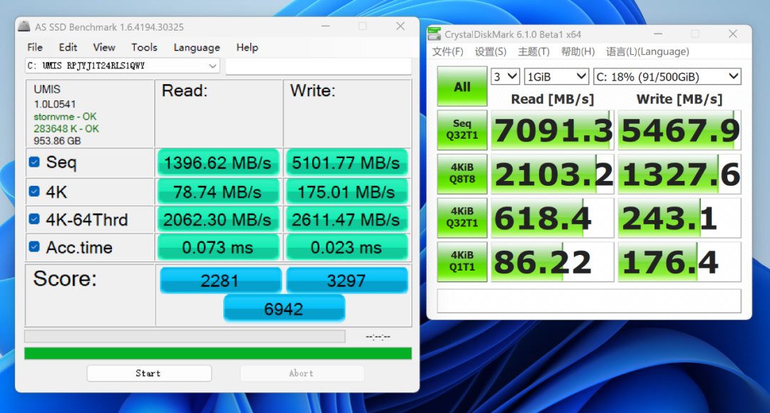Click the write score 3297
This screenshot has width=770, height=413.
[346, 281]
